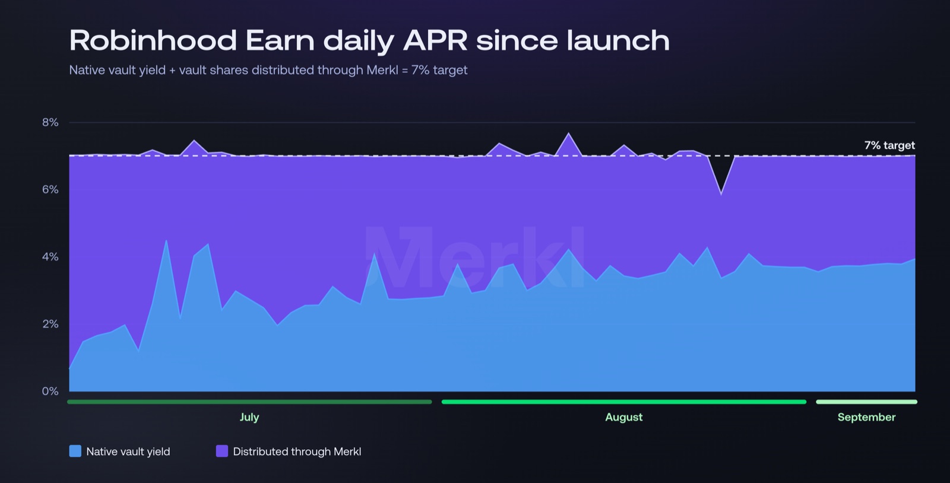Click the '7% target' line label
Screen dimensions: 950x483
point(889,145)
